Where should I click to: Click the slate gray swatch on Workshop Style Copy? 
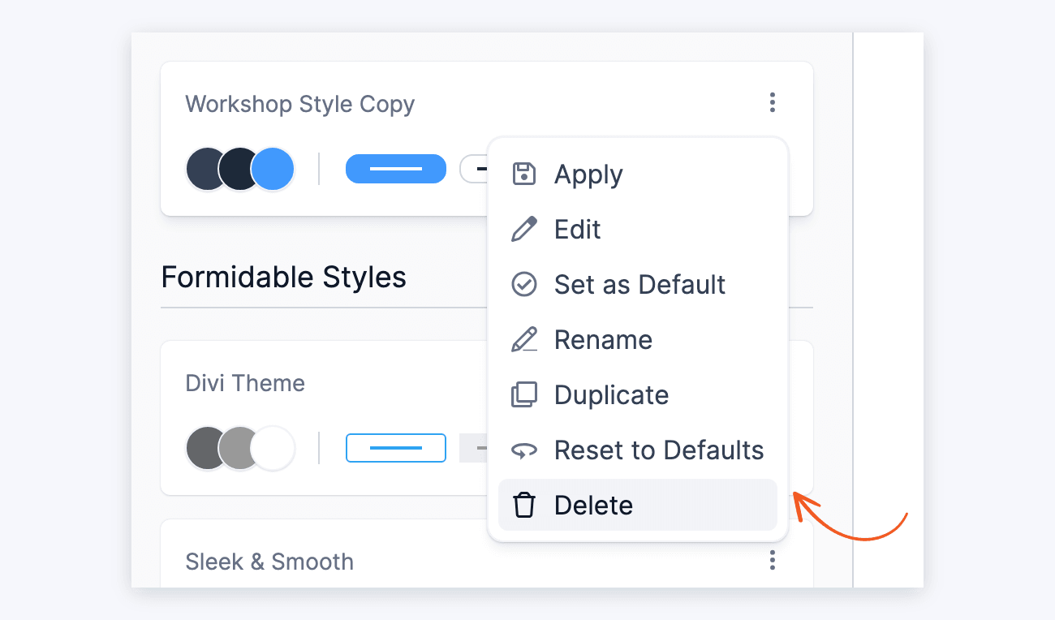coord(205,169)
